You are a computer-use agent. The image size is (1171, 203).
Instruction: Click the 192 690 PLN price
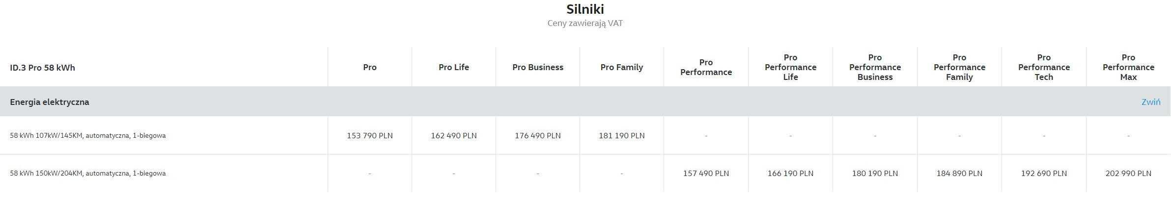1044,173
